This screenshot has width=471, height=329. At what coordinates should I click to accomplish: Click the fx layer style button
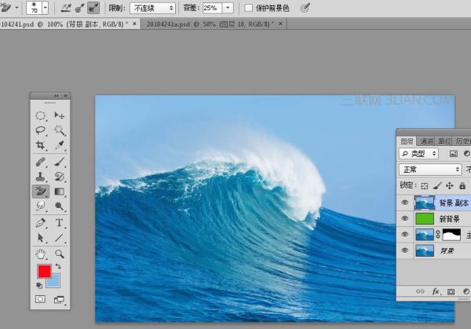436,291
